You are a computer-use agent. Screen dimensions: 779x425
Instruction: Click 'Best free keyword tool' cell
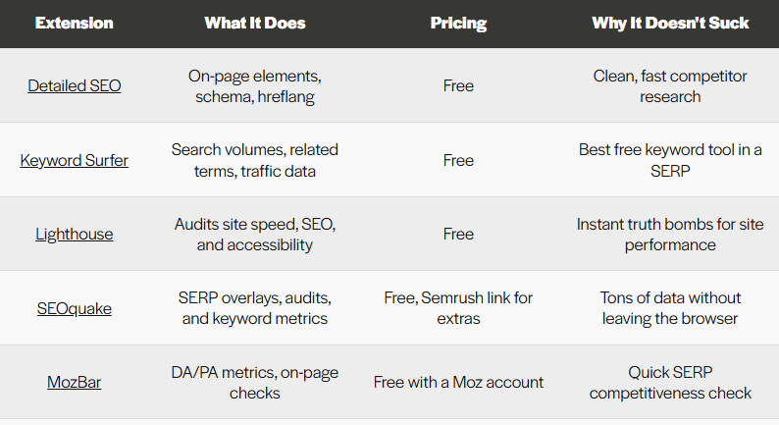point(670,160)
